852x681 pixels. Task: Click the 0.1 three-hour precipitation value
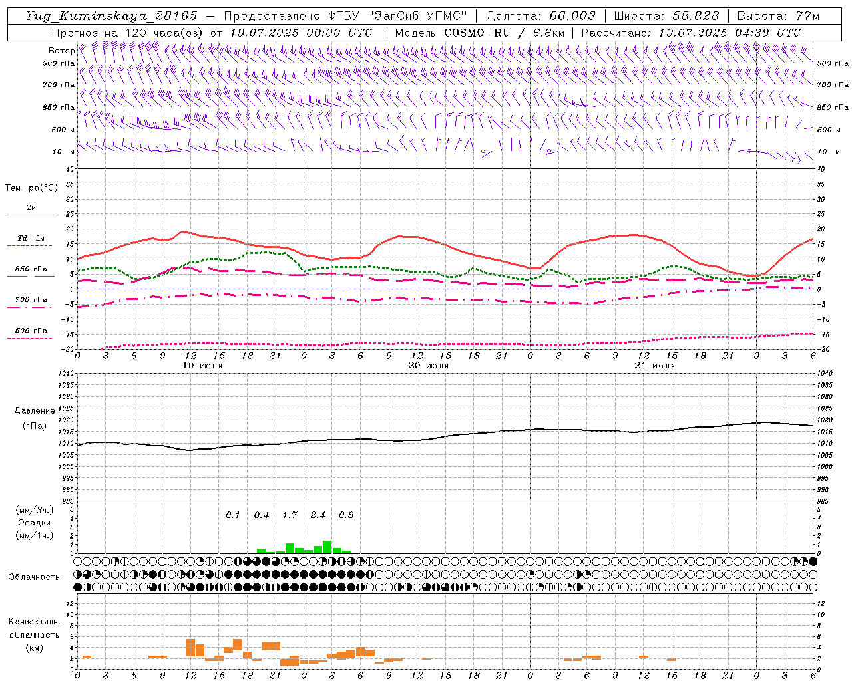coord(232,515)
